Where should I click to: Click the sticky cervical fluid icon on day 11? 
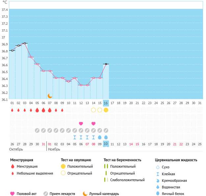[75, 137]
